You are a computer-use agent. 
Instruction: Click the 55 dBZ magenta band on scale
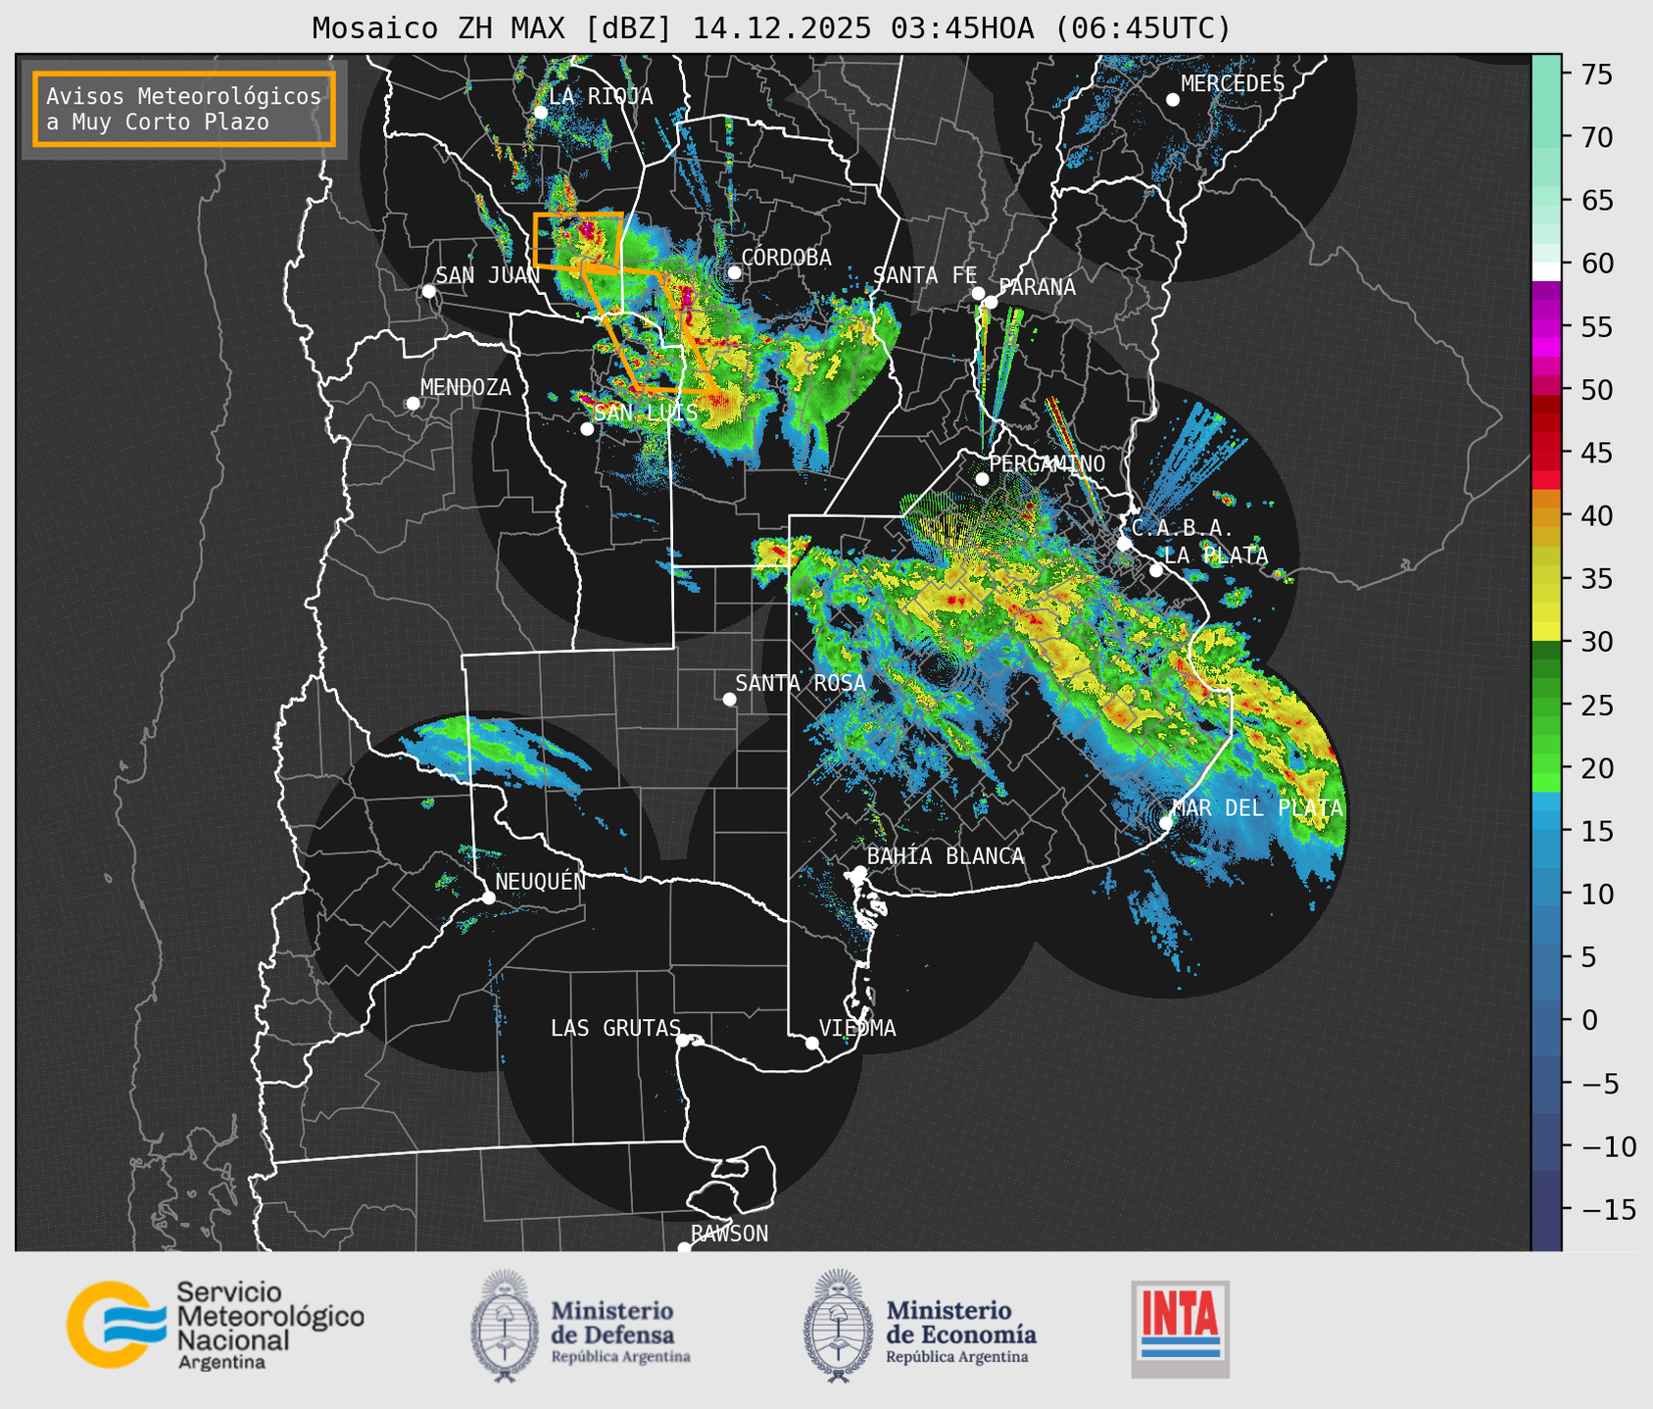(x=1546, y=326)
